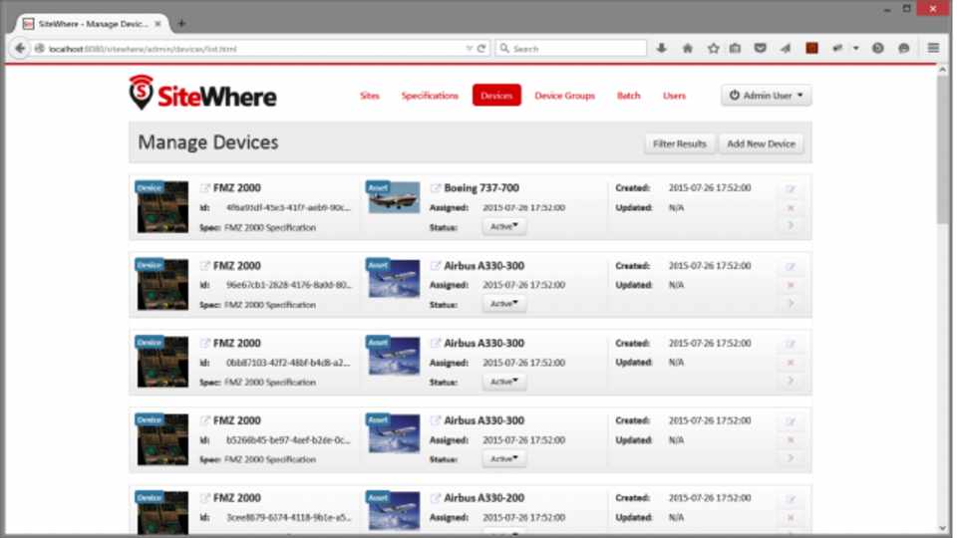Click the SiteWhere logo
The height and width of the screenshot is (538, 957).
coord(203,94)
